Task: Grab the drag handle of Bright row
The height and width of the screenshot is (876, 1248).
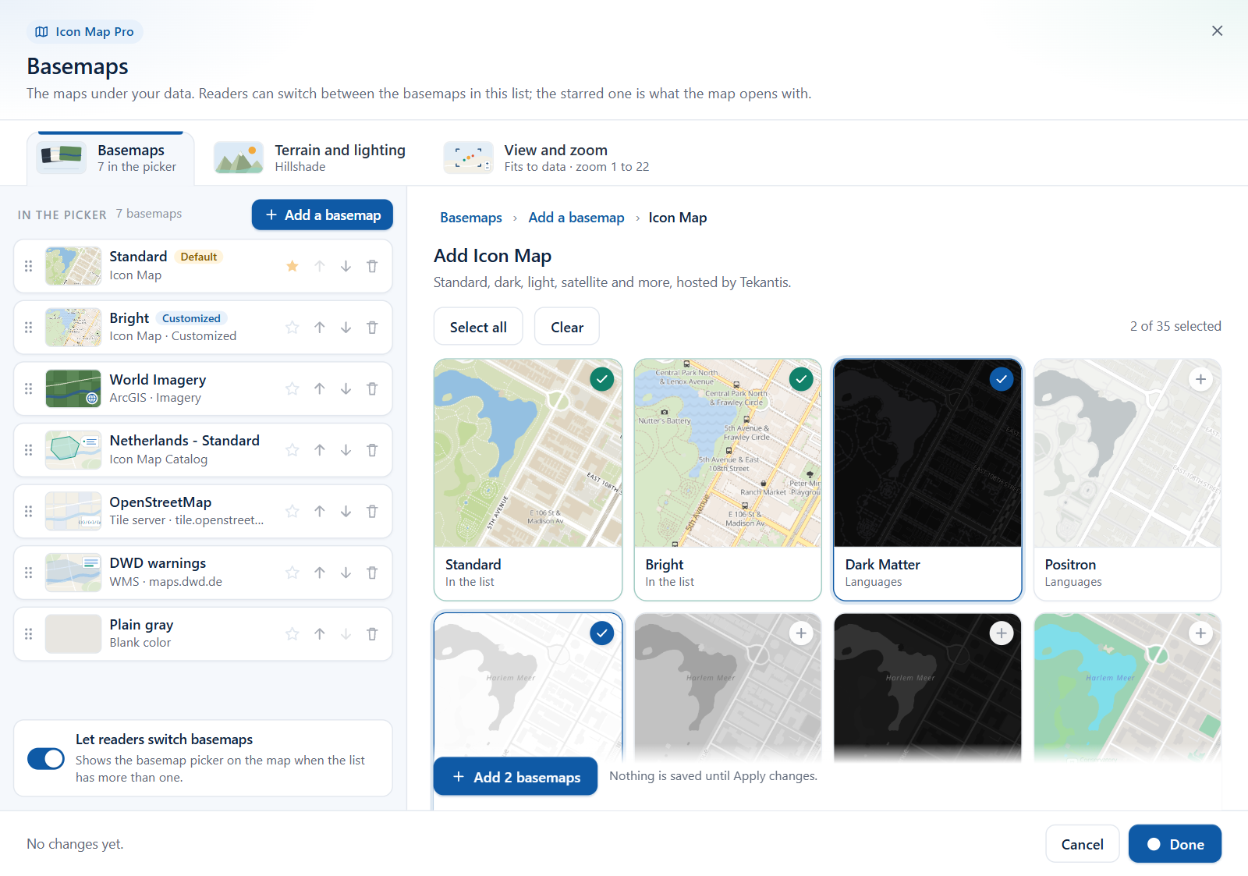Action: click(x=29, y=328)
